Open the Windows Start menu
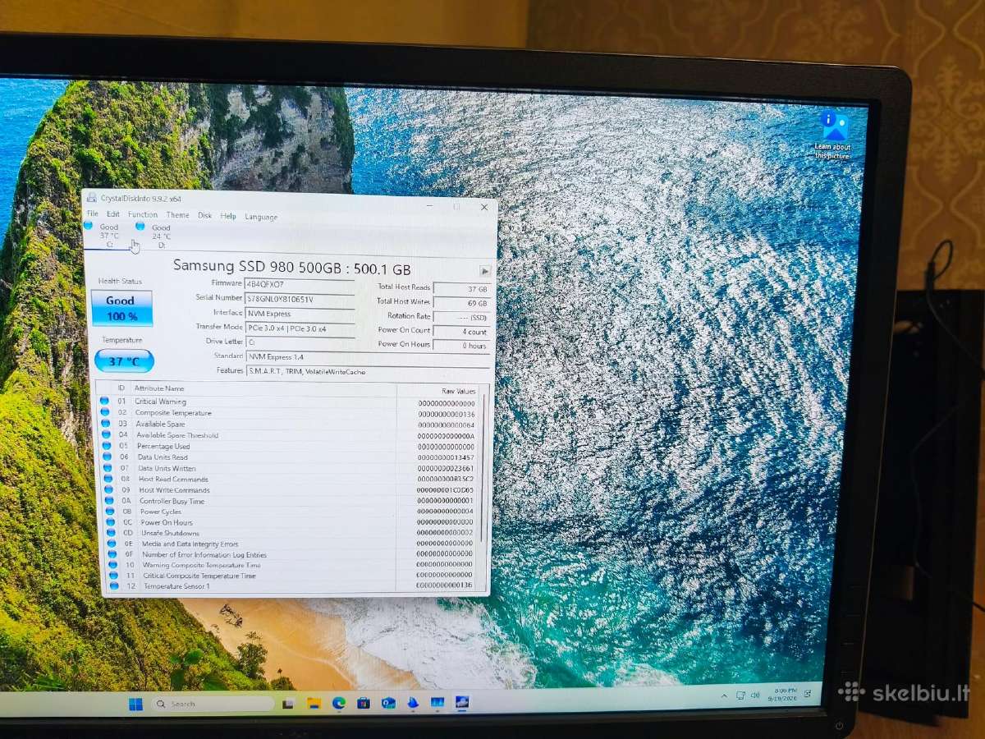The image size is (985, 739). click(135, 704)
